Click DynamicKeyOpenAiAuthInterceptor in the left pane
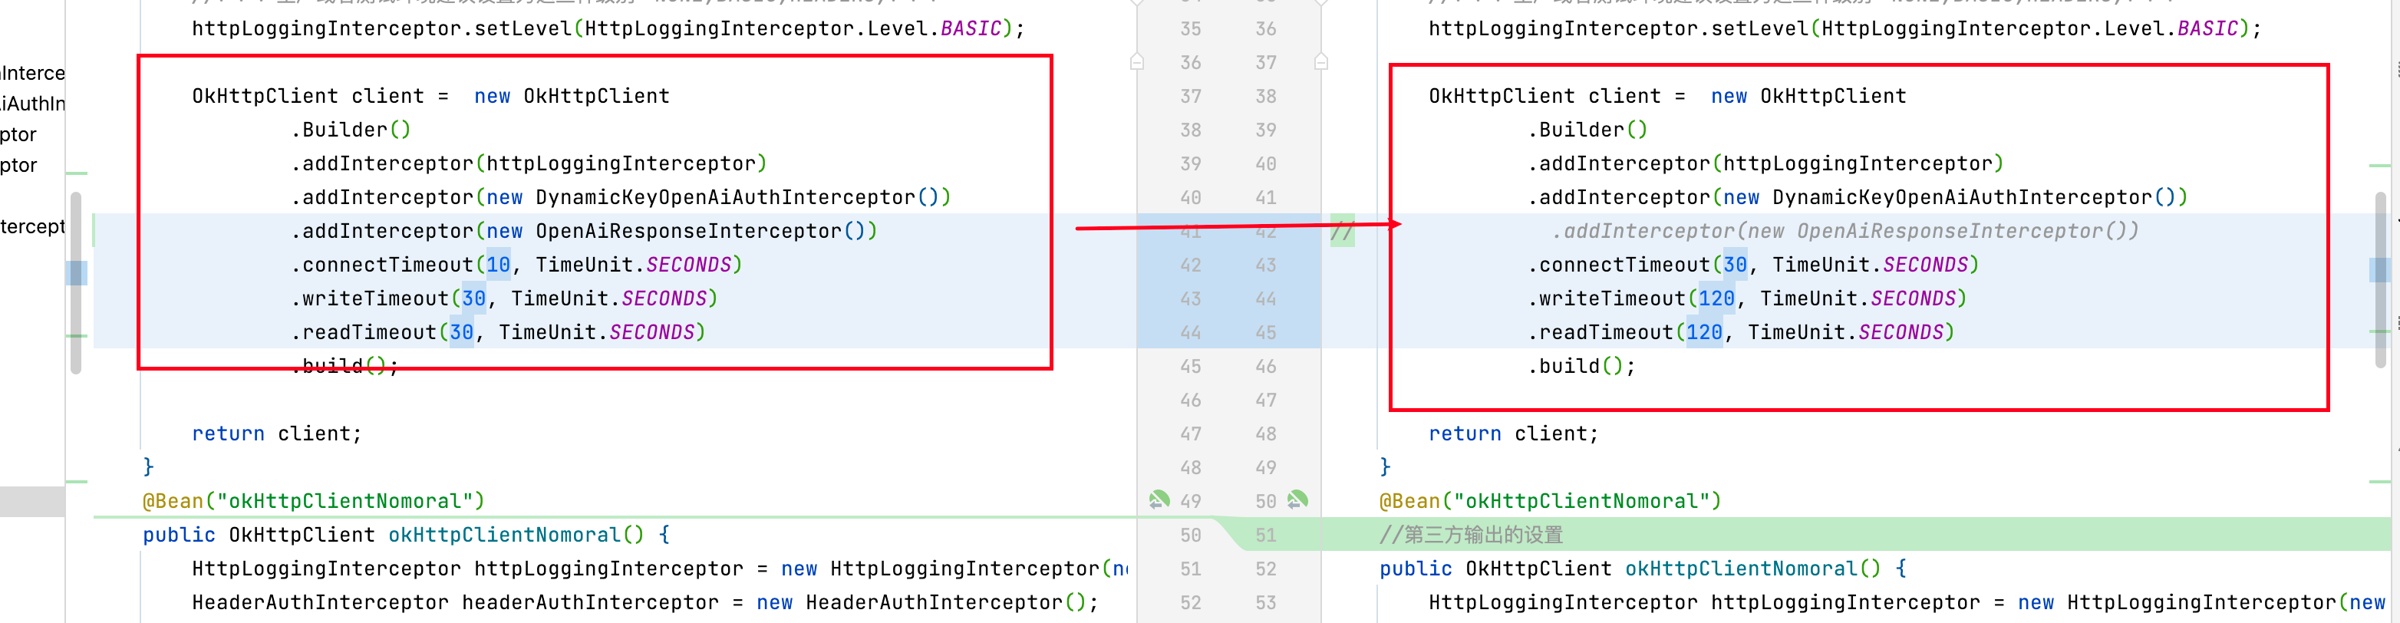The height and width of the screenshot is (623, 2400). pyautogui.click(x=725, y=197)
